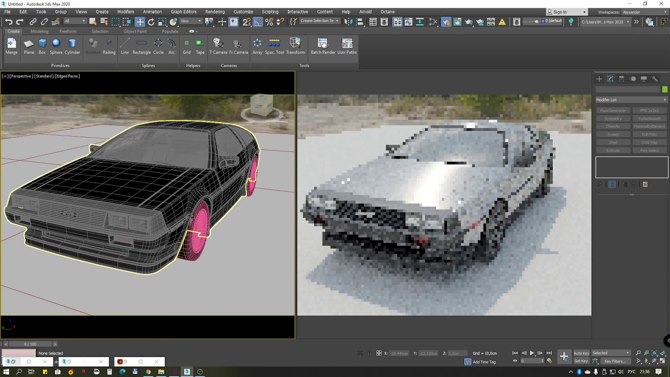Jump to the end frame
This screenshot has height=377, width=670.
pyautogui.click(x=549, y=353)
